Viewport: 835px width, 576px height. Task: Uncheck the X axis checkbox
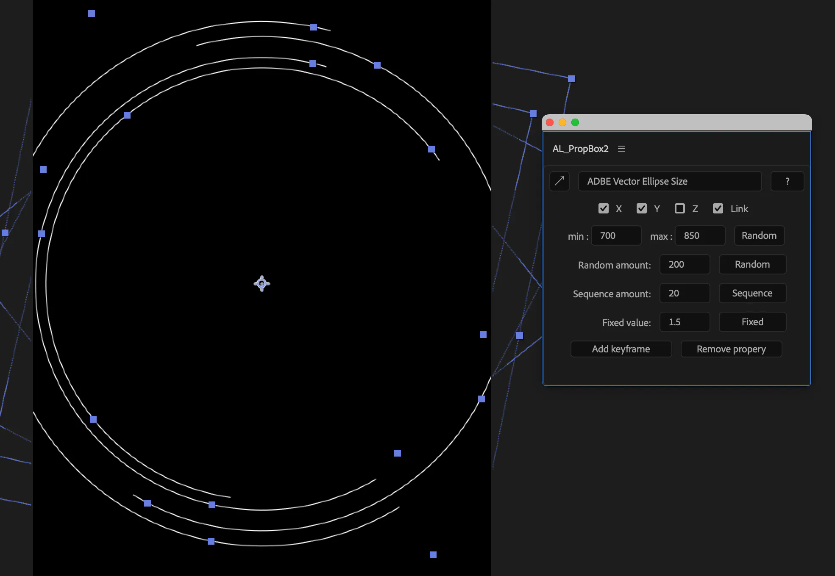click(x=604, y=208)
